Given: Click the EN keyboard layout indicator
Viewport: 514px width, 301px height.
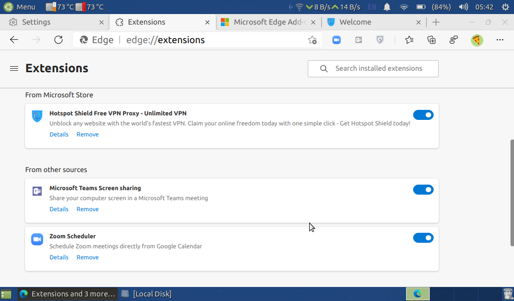Looking at the screenshot, I should (x=372, y=7).
